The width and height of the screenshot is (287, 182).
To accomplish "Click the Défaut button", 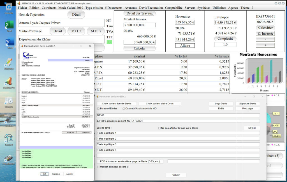I will coord(252,128).
